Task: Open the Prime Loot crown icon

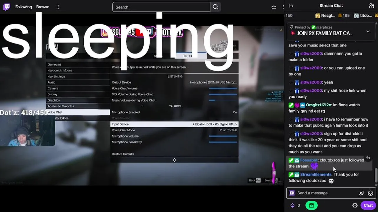Action: 274,7
